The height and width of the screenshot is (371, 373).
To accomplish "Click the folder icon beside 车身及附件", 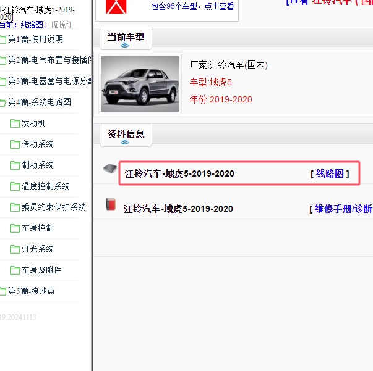I will coord(15,270).
